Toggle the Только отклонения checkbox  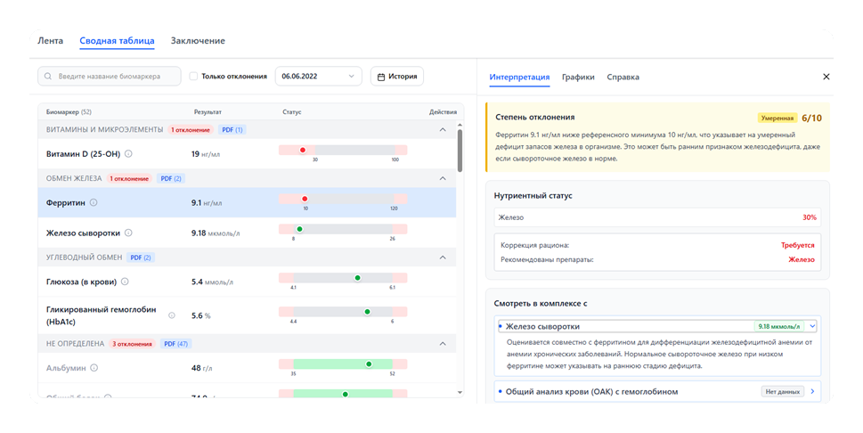(x=193, y=76)
